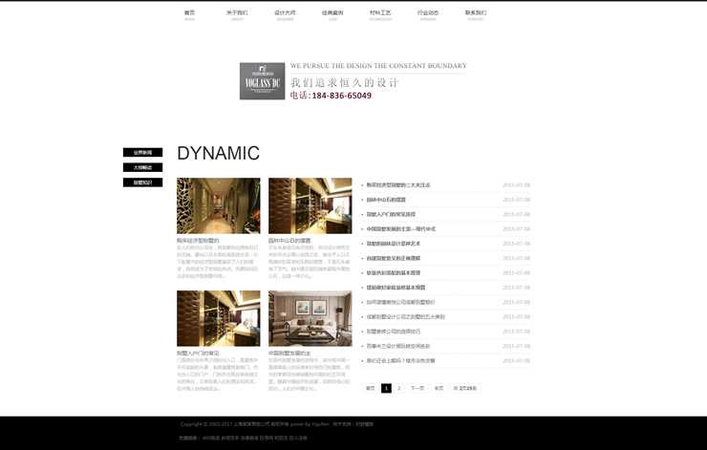Select the 业界新闻 sidebar category
707x450 pixels.
click(x=142, y=153)
